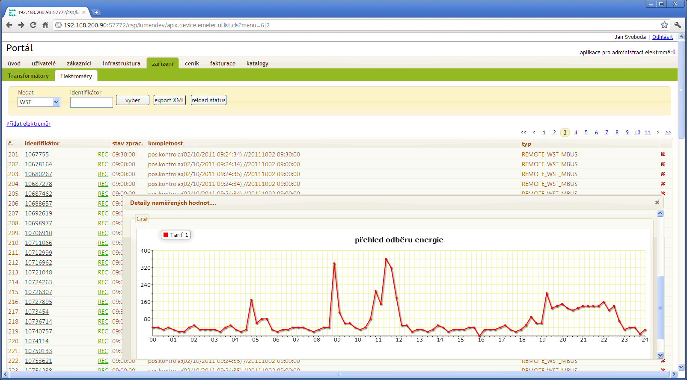Screen dimensions: 687x380
Task: Open the hledat WST dropdown
Action: pyautogui.click(x=39, y=102)
